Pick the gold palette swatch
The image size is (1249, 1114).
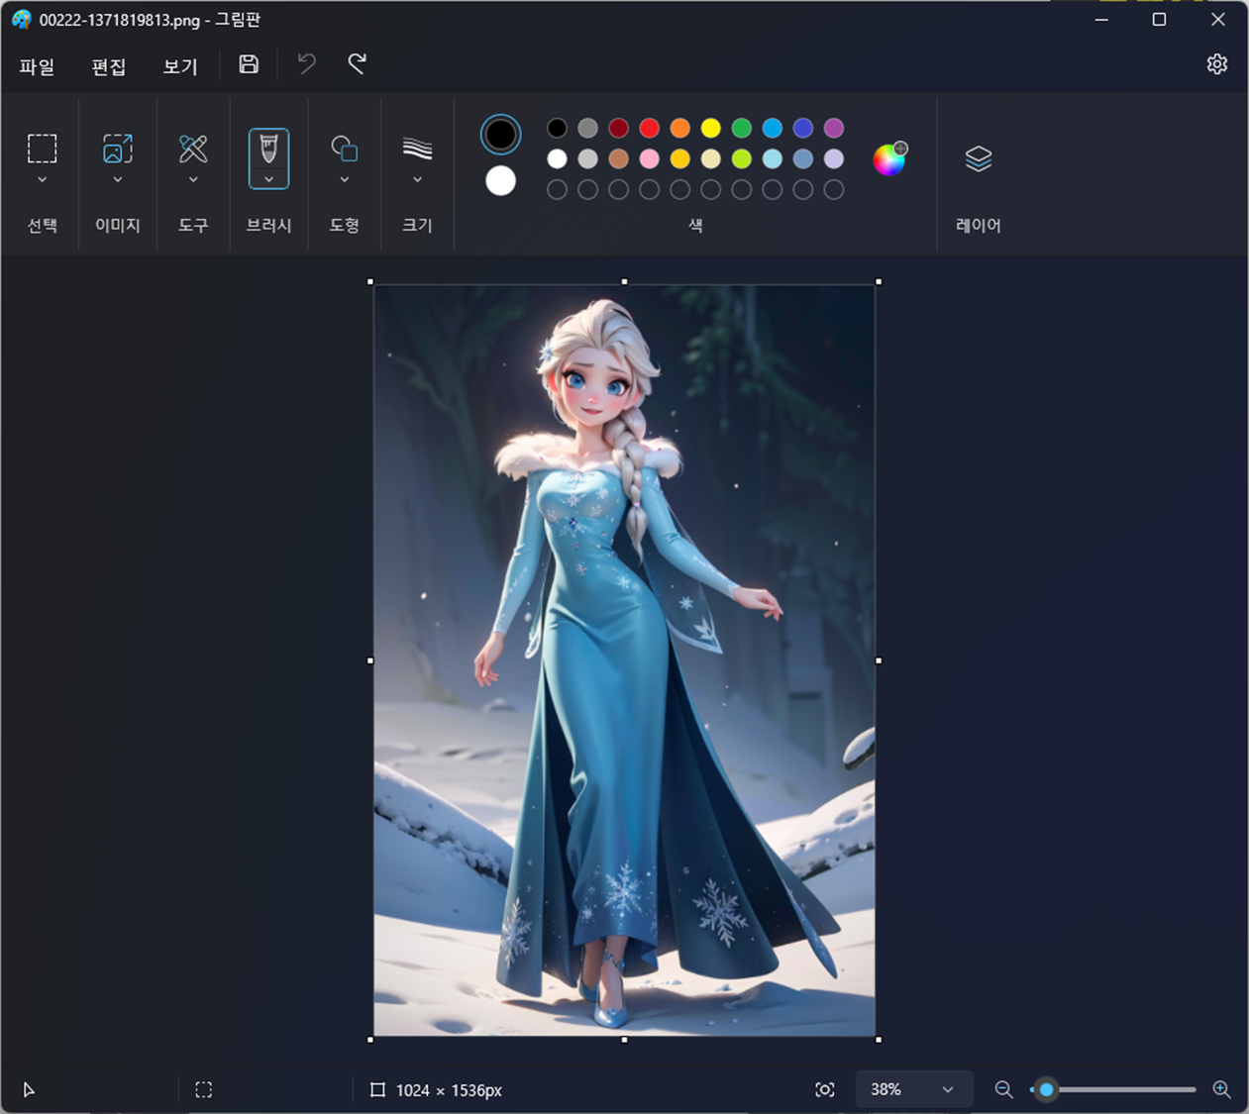click(x=679, y=158)
